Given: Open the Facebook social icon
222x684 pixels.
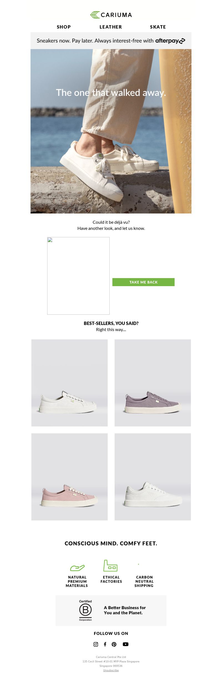Looking at the screenshot, I should (105, 644).
